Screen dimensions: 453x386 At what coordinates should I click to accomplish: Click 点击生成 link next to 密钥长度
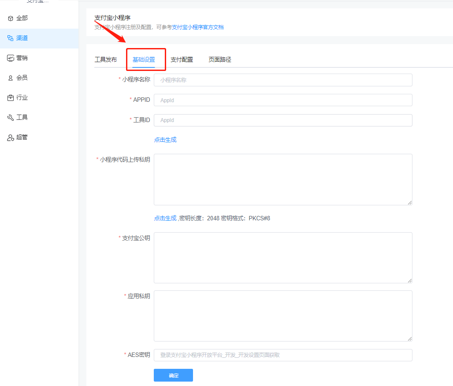[x=165, y=218]
